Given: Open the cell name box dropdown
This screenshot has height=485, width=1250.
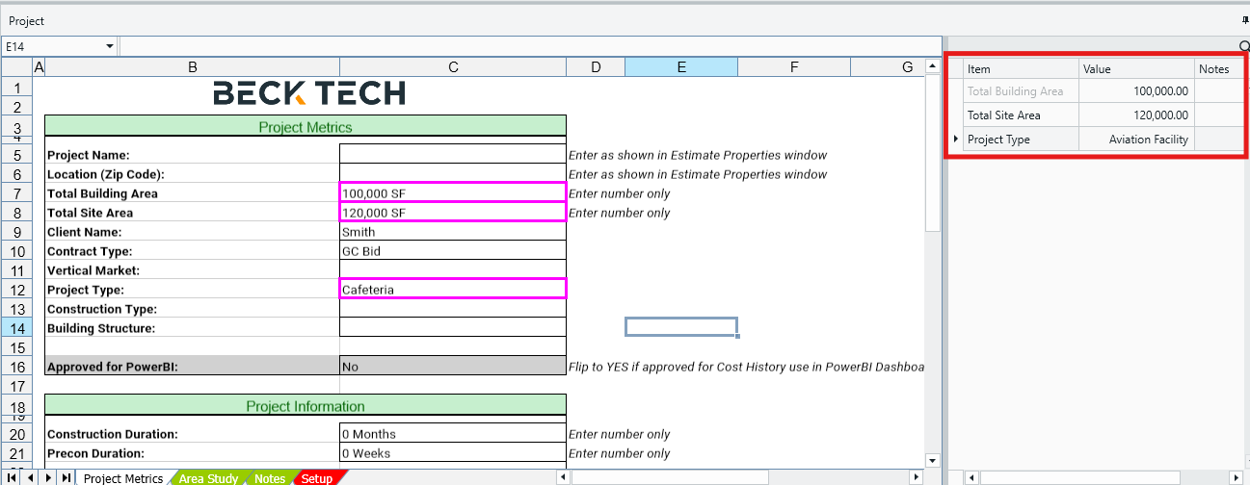Looking at the screenshot, I should pos(110,46).
